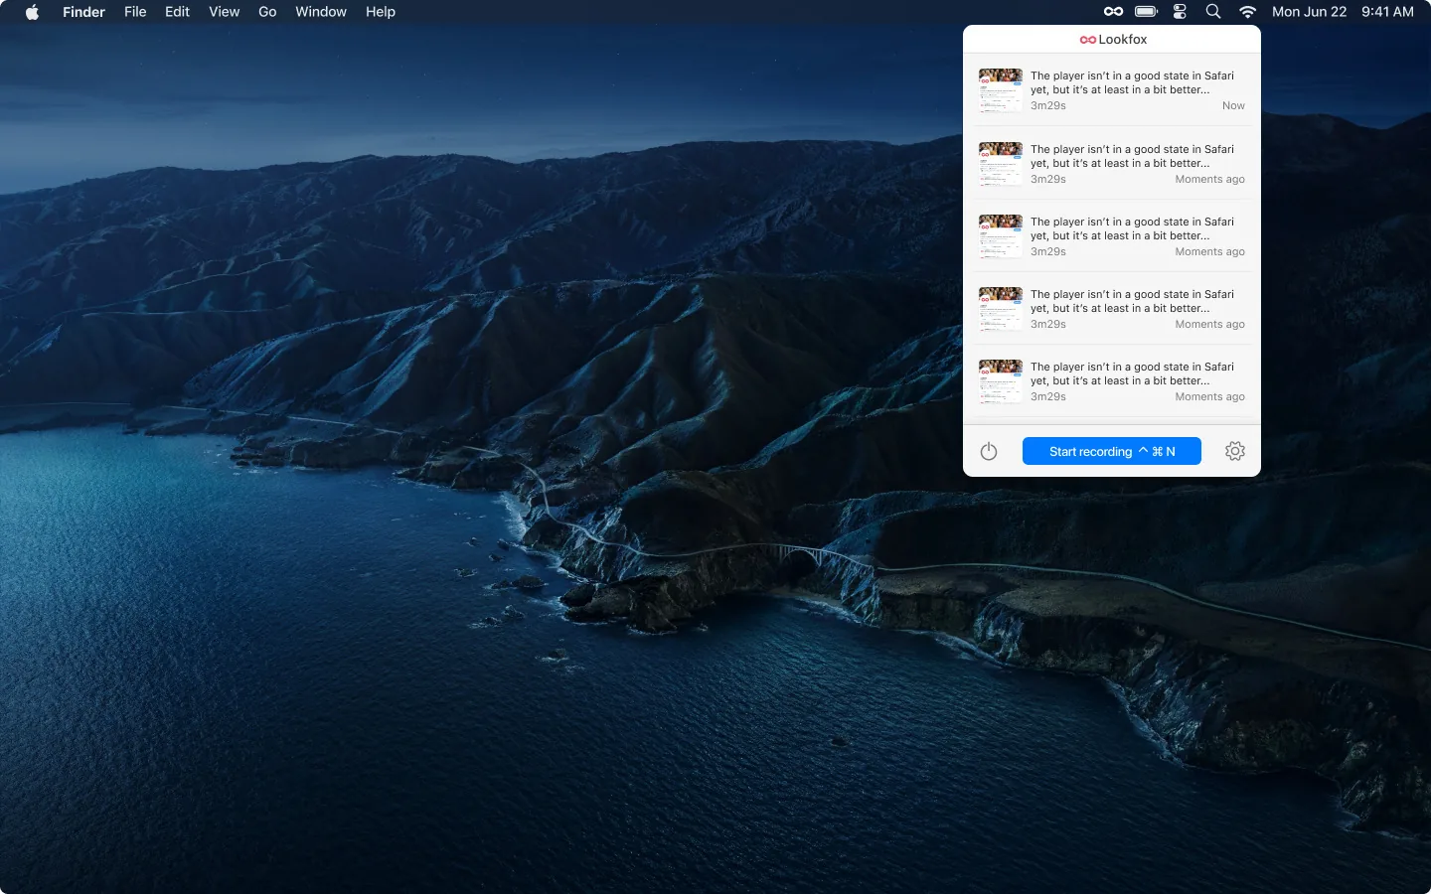This screenshot has width=1431, height=894.
Task: Open the File menu
Action: click(x=135, y=12)
